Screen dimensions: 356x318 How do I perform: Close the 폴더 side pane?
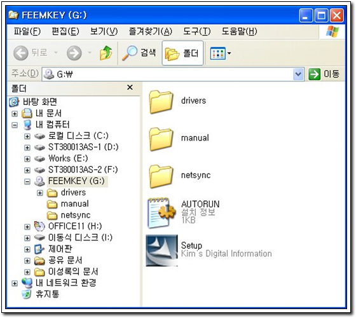point(130,88)
